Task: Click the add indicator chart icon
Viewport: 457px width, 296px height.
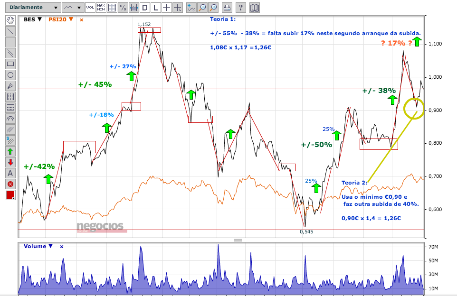Action: [191, 8]
